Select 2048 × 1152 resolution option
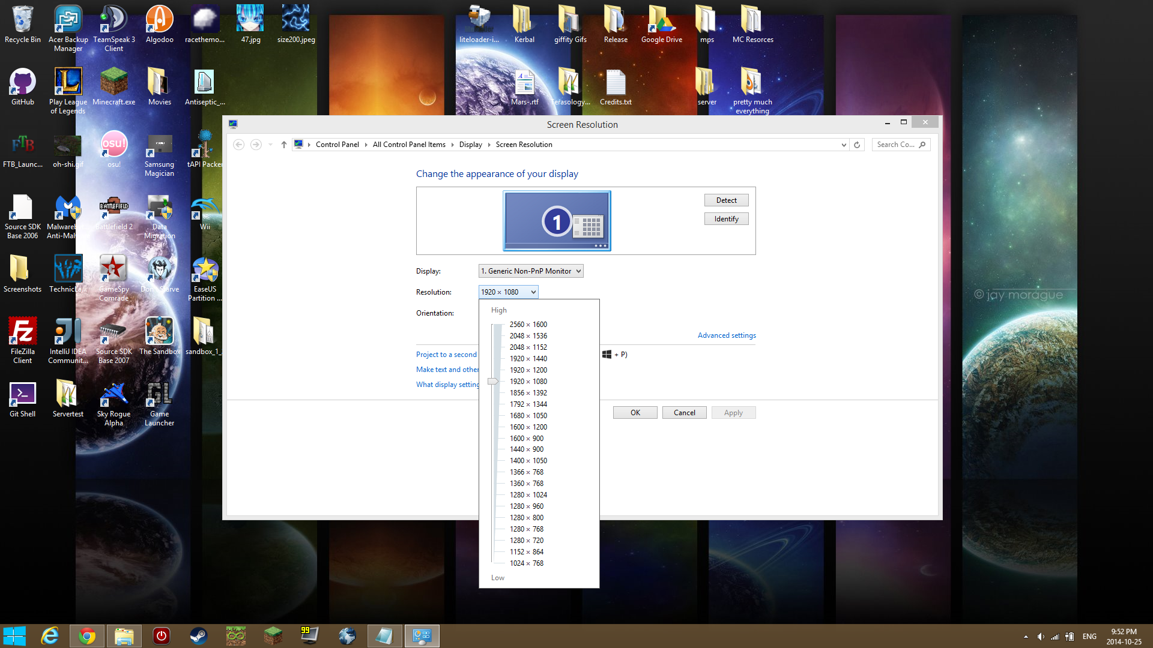This screenshot has height=648, width=1153. coord(528,347)
